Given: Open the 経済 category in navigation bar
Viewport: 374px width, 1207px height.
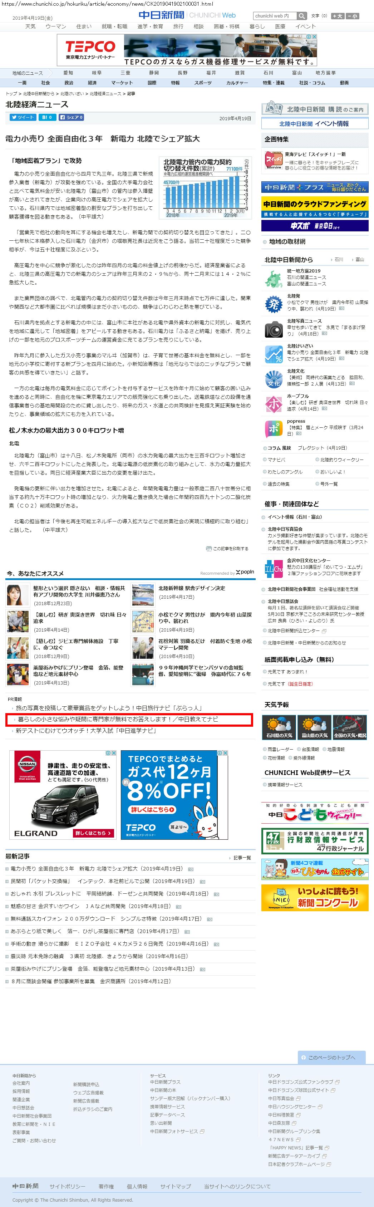Looking at the screenshot, I should coord(92,83).
